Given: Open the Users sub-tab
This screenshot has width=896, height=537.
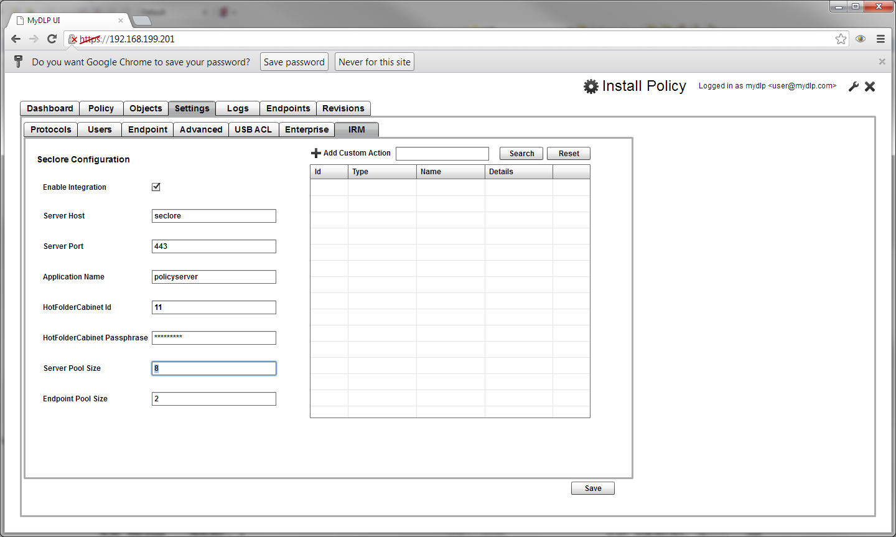Looking at the screenshot, I should (100, 129).
